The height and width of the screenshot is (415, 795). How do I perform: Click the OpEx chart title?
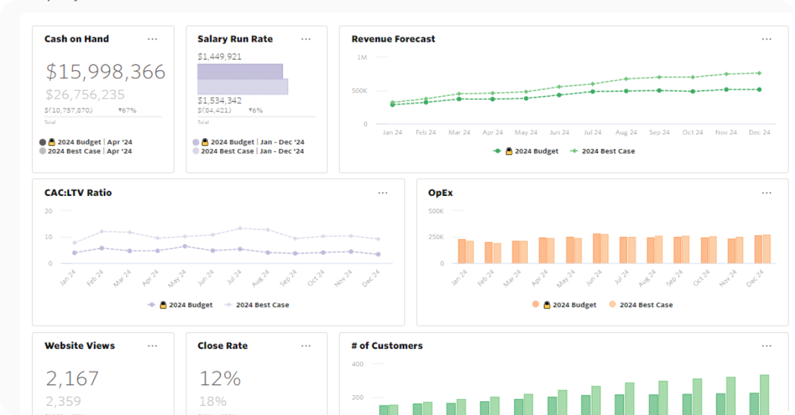click(441, 193)
